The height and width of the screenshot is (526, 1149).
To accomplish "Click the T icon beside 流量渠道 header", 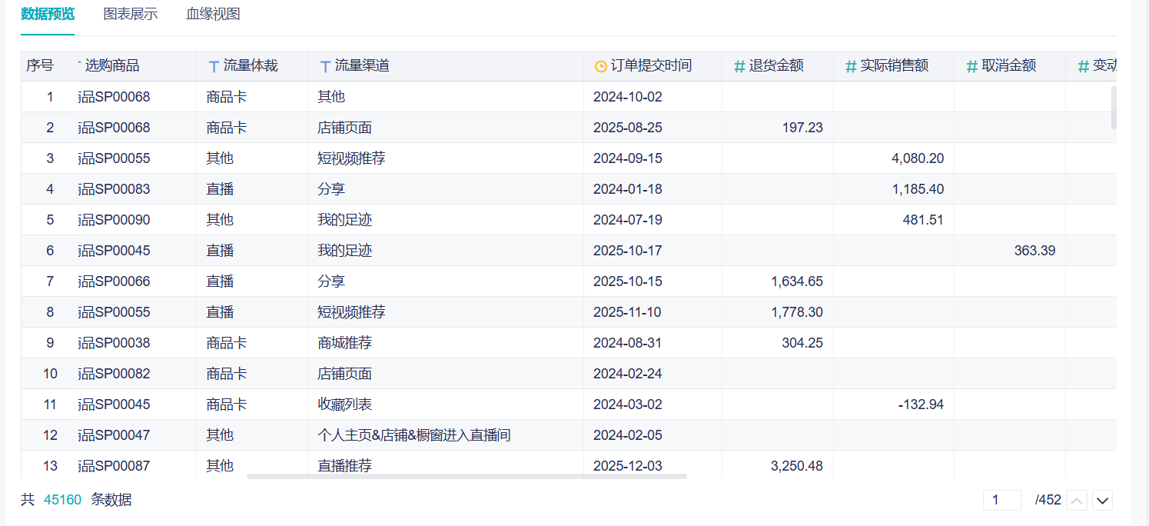I will (326, 66).
